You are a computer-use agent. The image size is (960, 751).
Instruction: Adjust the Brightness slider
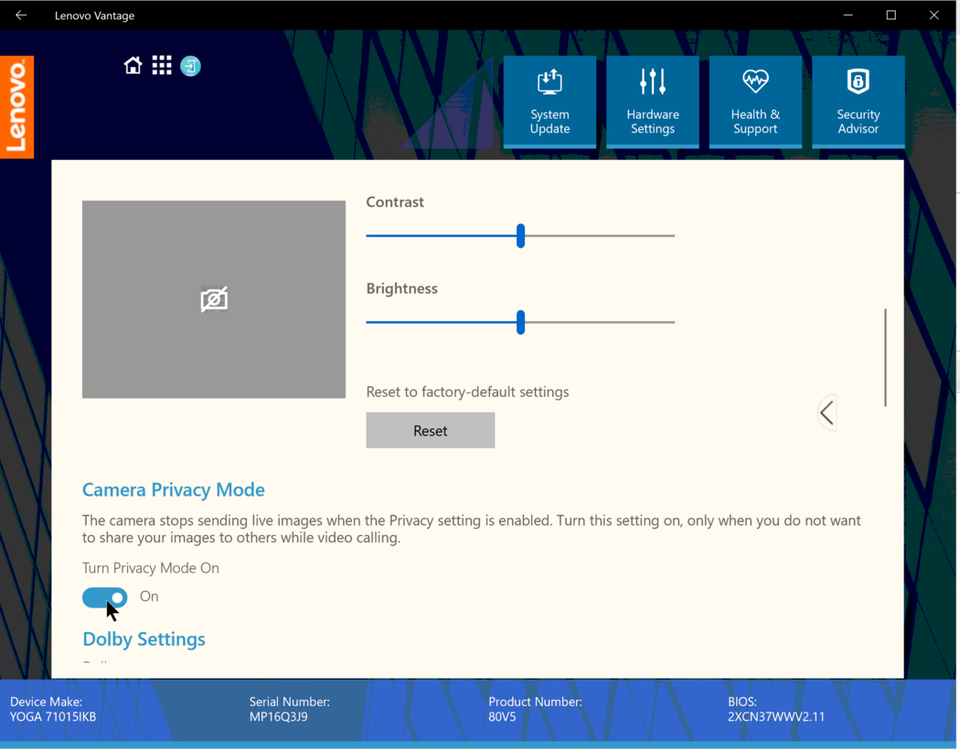click(x=520, y=322)
